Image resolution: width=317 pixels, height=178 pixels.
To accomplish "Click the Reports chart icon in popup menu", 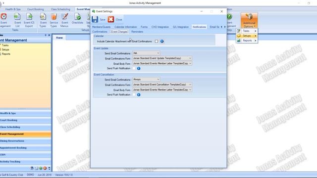I will click(239, 41).
